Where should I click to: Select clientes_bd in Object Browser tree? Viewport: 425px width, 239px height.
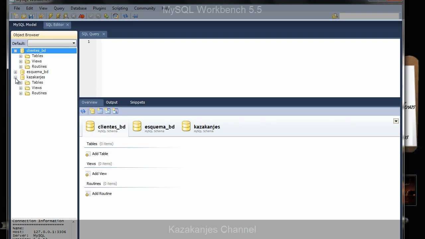pos(36,50)
